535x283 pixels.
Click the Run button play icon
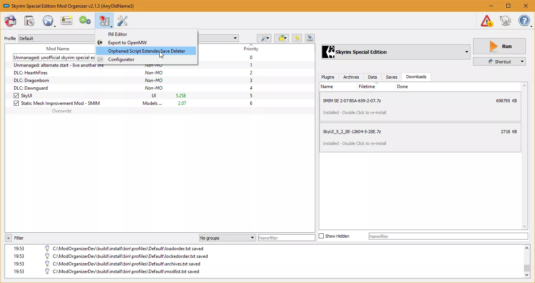click(494, 46)
